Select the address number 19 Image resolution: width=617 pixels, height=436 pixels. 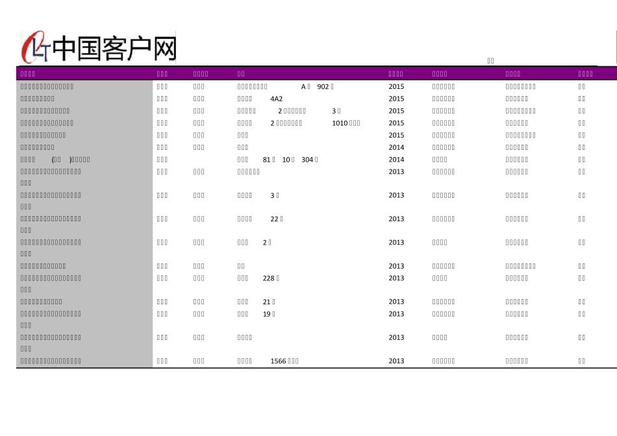pyautogui.click(x=266, y=314)
